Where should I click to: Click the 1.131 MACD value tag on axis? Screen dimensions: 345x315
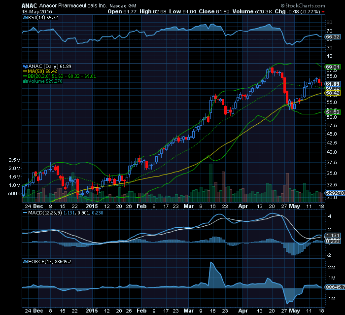tap(333, 236)
